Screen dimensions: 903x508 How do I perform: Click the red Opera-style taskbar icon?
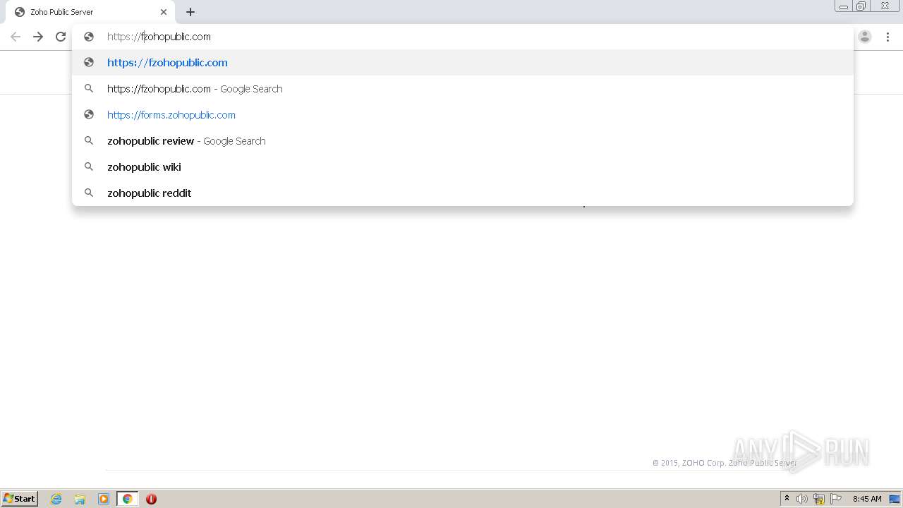pyautogui.click(x=151, y=499)
